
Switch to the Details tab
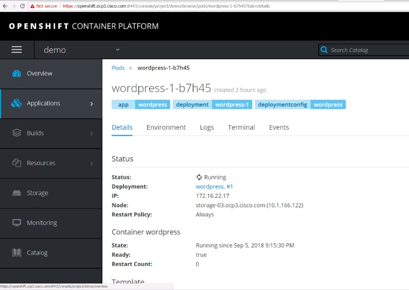coord(122,127)
